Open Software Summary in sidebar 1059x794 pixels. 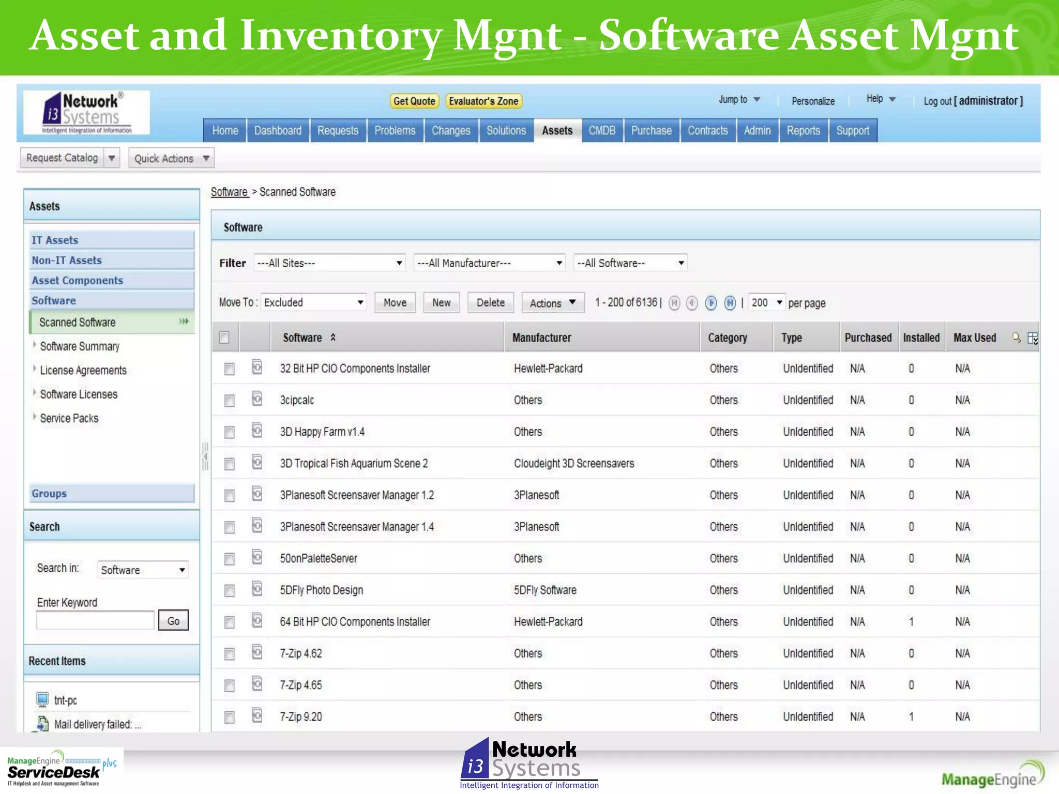tap(80, 346)
